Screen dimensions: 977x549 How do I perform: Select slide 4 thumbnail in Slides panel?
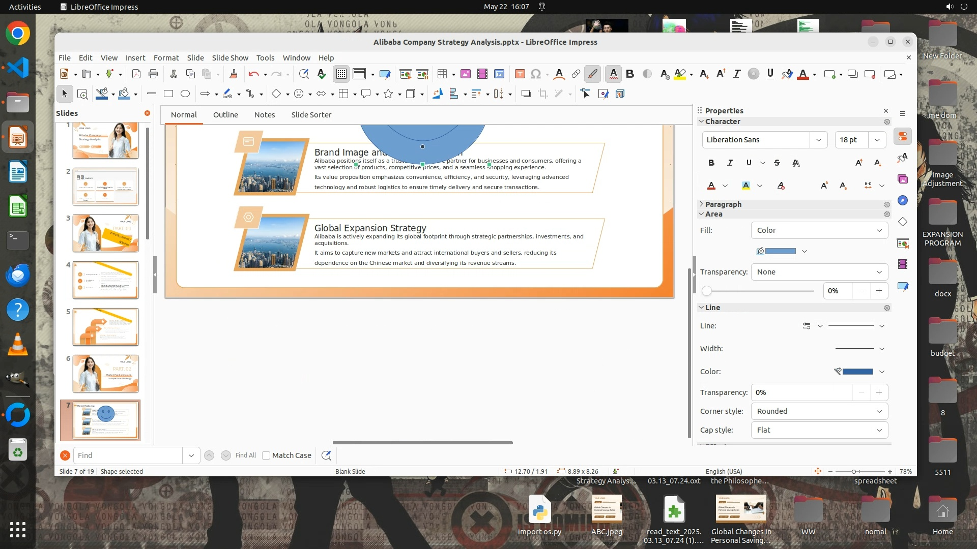click(x=105, y=280)
